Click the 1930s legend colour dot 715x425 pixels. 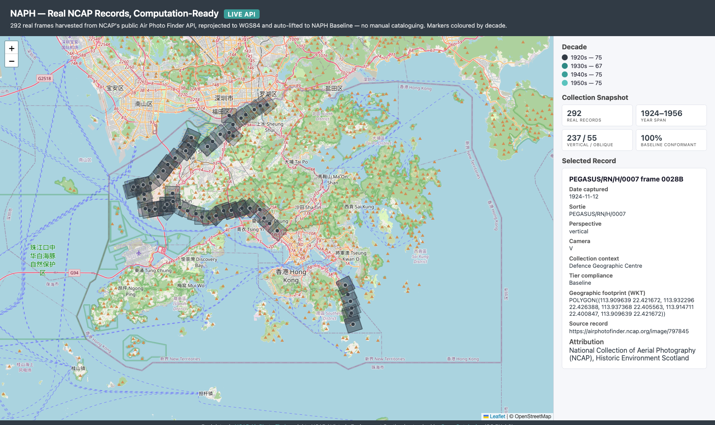tap(565, 66)
